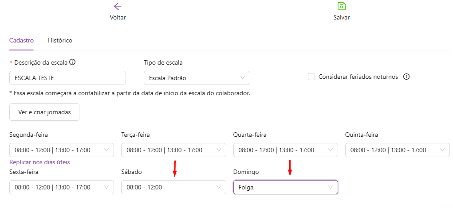The width and height of the screenshot is (453, 208).
Task: Click info icon beside Descrição da escala
Action: 72,62
